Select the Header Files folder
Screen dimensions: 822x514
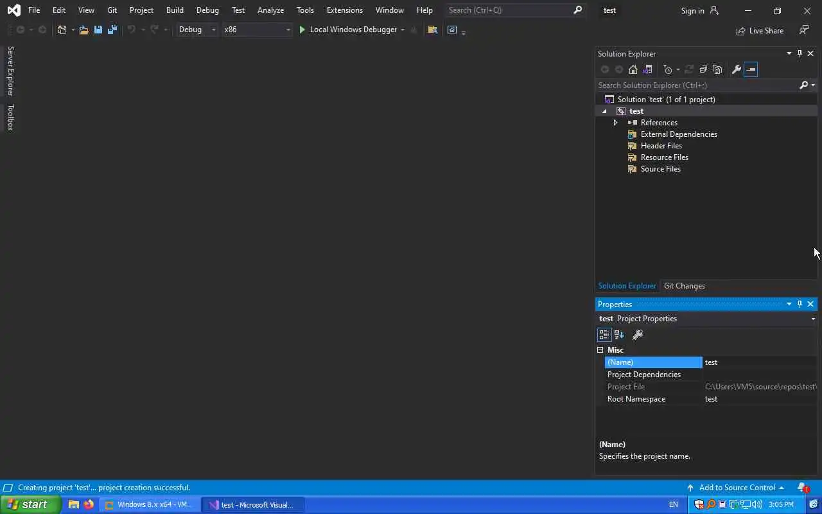(661, 146)
